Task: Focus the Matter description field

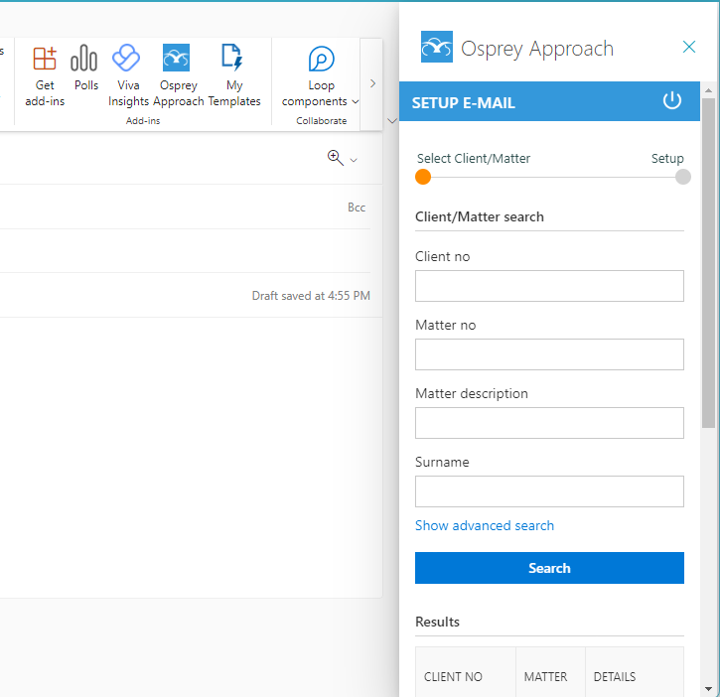Action: pos(549,423)
